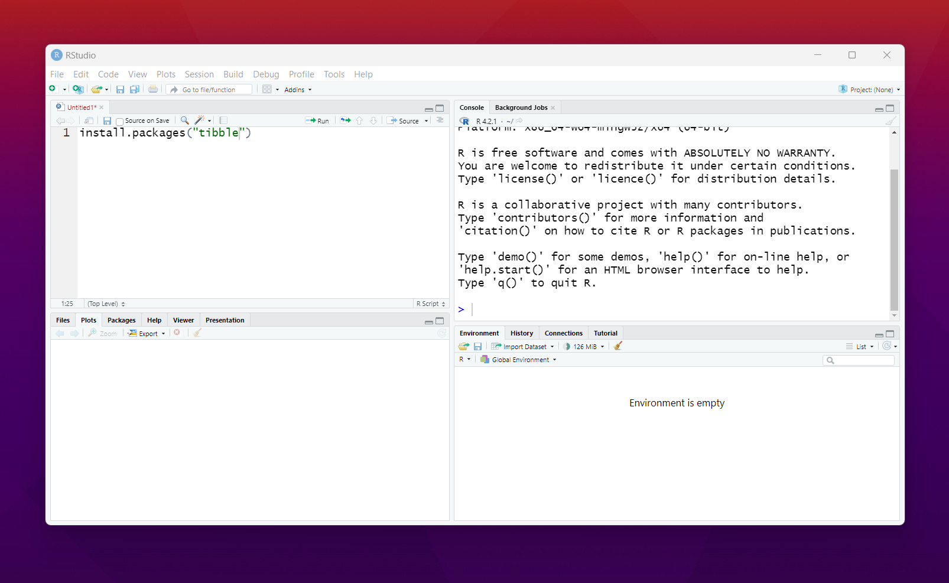Open the Project (None) menu
The width and height of the screenshot is (949, 583).
pyautogui.click(x=869, y=90)
